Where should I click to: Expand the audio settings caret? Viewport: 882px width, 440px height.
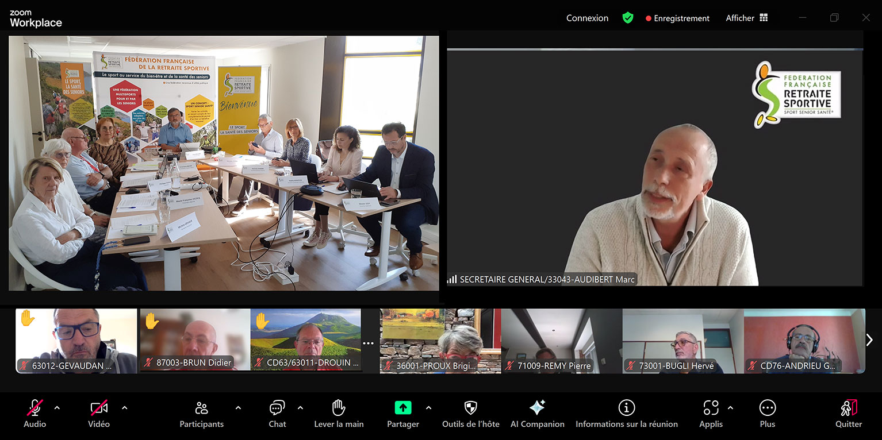(x=57, y=408)
